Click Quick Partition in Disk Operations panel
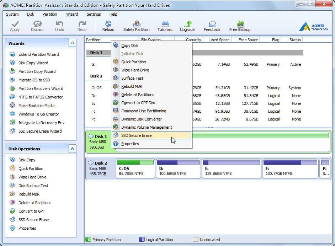This screenshot has width=335, height=246. pyautogui.click(x=31, y=169)
